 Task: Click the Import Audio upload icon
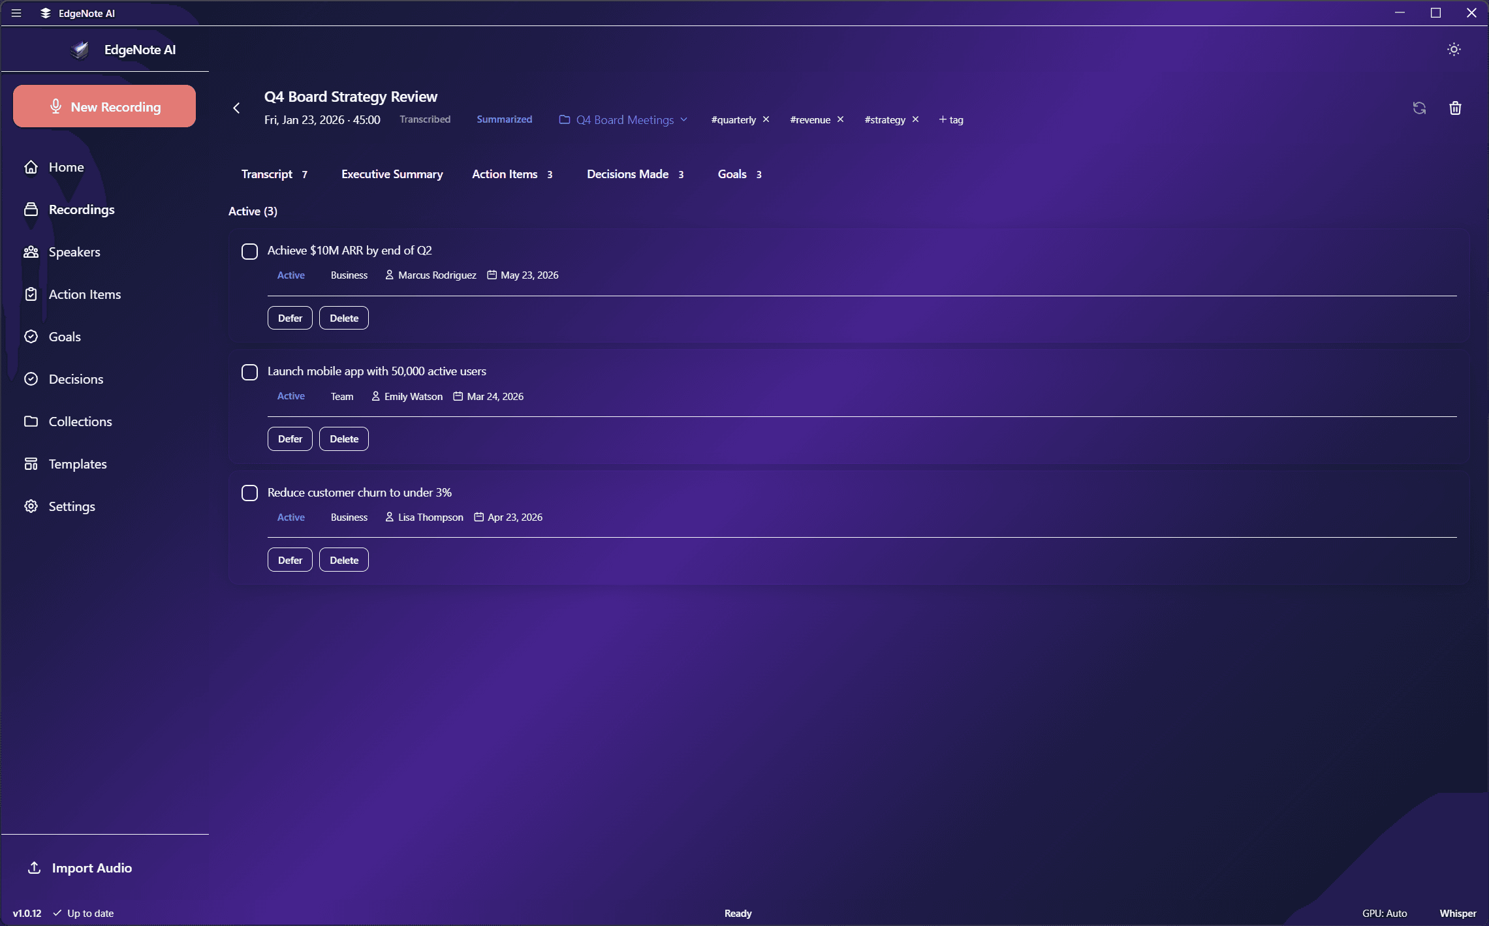tap(34, 868)
